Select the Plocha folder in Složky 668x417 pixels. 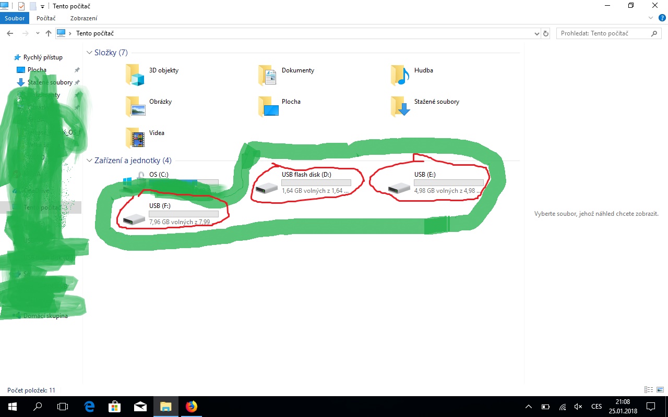click(x=280, y=106)
